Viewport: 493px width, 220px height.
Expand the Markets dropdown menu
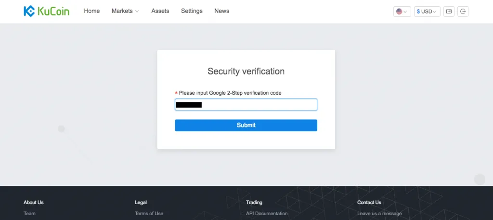[x=125, y=11]
